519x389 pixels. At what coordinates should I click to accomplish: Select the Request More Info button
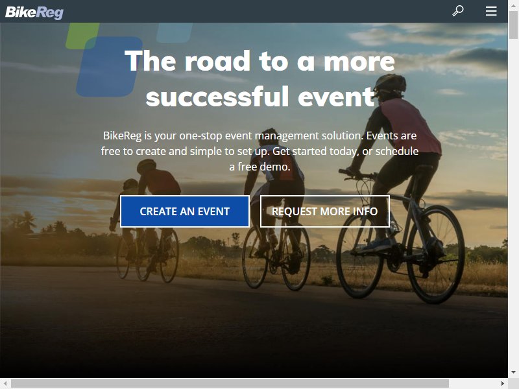325,211
